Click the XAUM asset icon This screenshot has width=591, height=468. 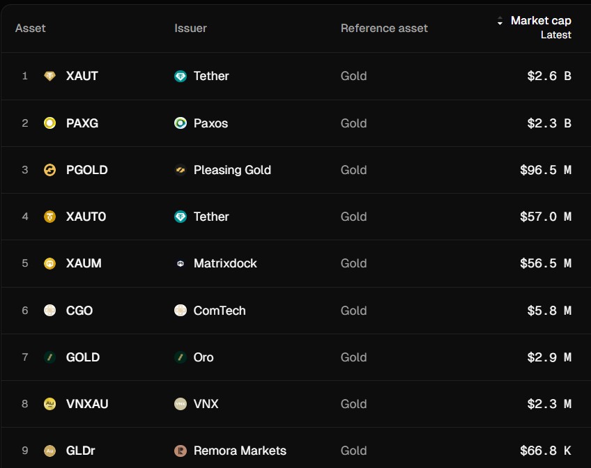[49, 263]
